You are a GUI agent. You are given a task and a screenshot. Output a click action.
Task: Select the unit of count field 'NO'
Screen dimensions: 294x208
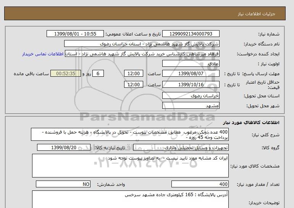pyautogui.click(x=64, y=184)
